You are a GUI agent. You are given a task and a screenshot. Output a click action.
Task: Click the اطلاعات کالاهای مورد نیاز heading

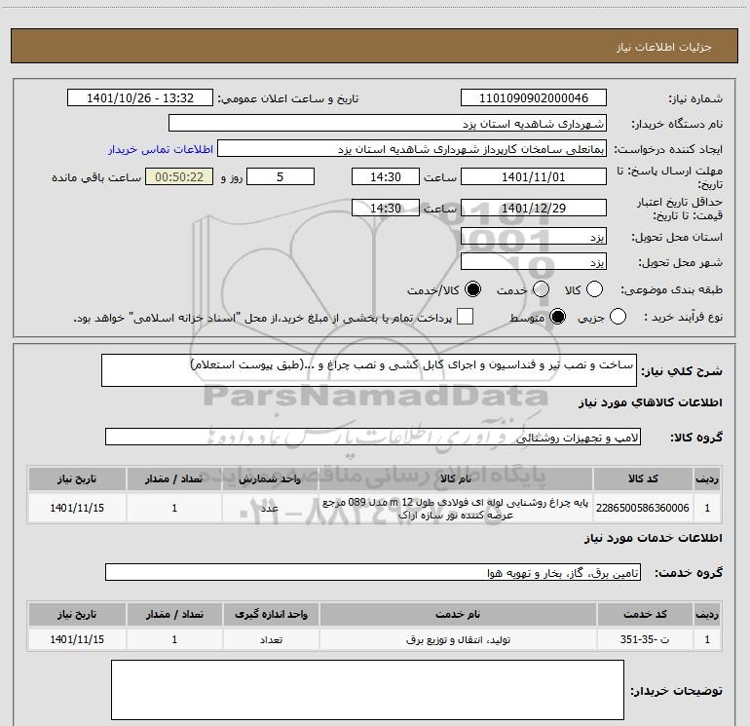tap(651, 402)
